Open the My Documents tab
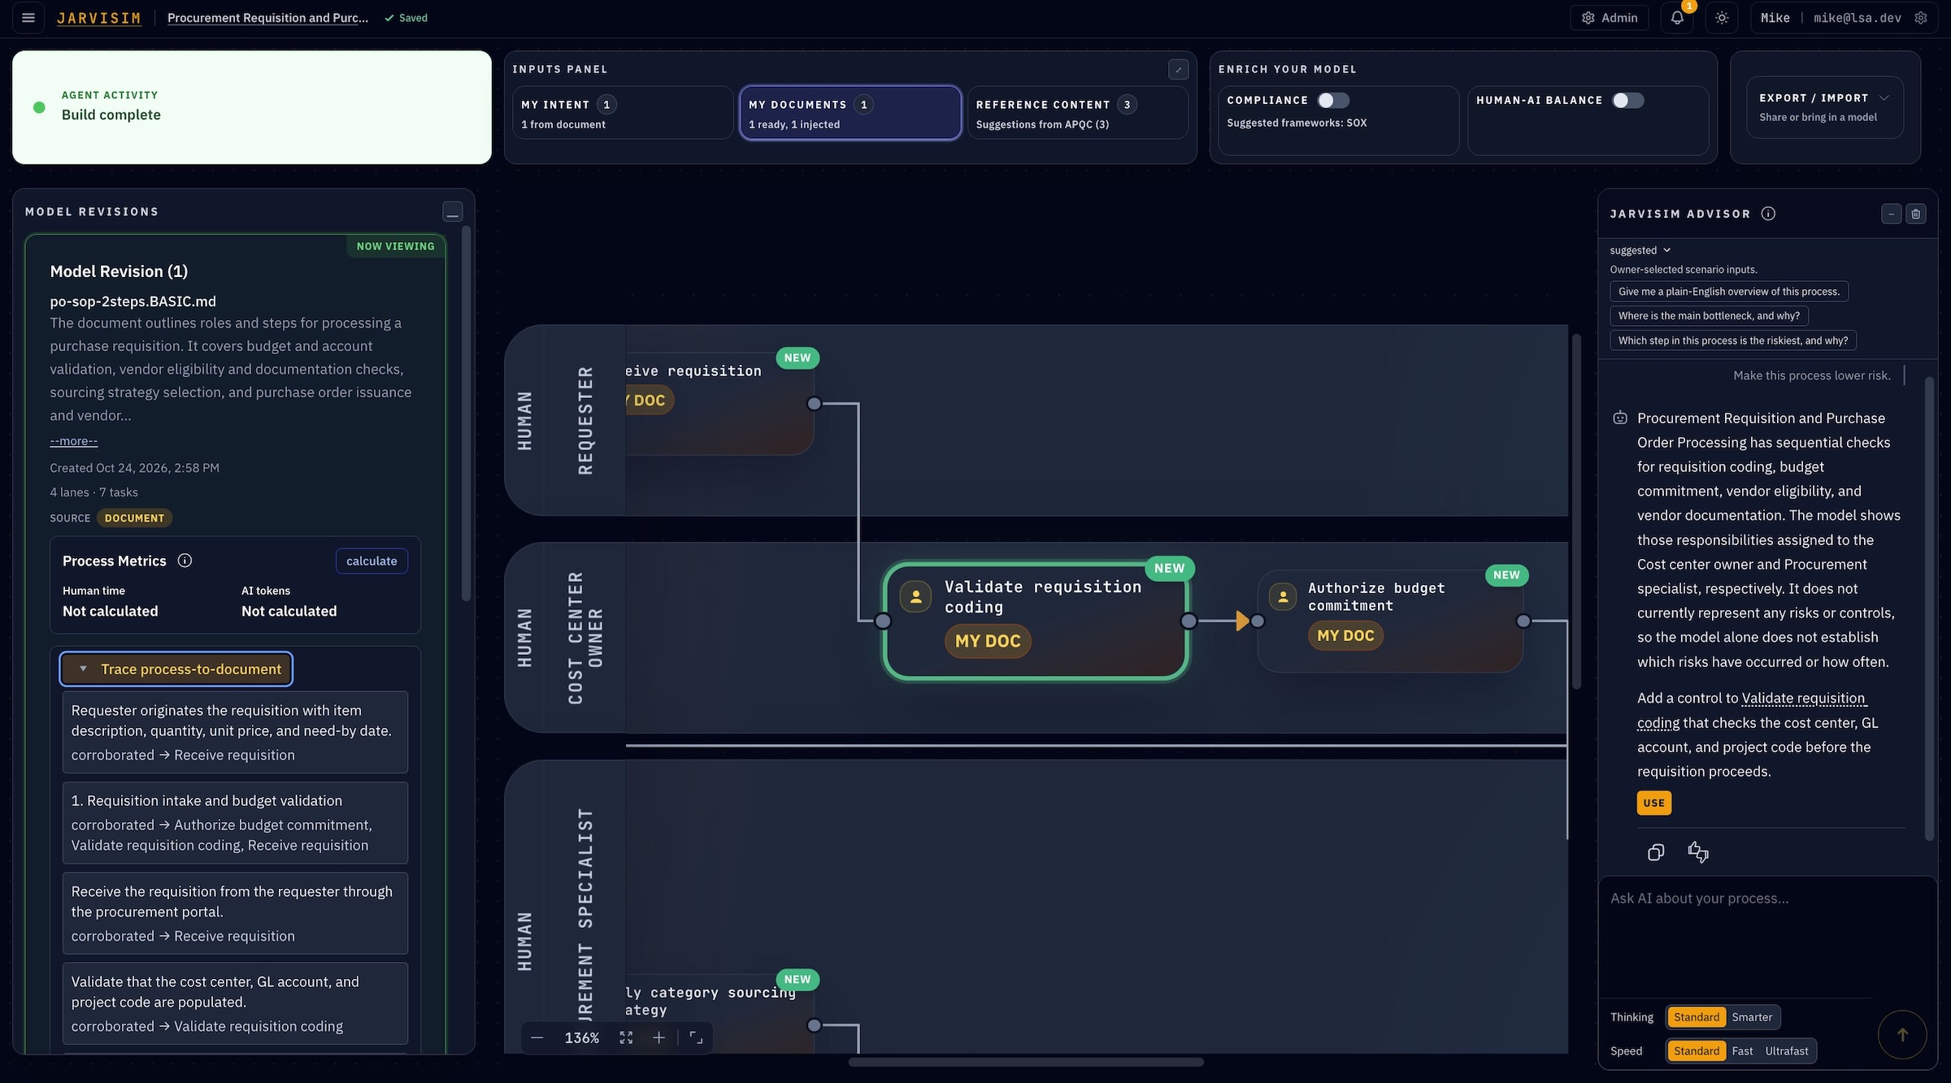 [850, 113]
